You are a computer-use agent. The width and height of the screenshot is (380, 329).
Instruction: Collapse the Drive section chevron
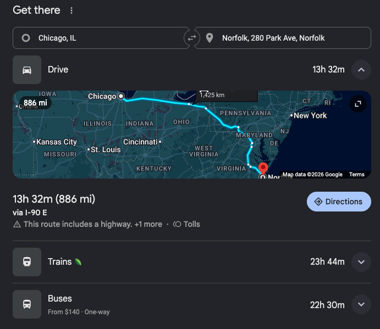(361, 70)
